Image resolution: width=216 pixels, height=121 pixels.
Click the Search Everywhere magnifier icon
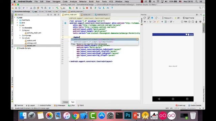(200, 8)
